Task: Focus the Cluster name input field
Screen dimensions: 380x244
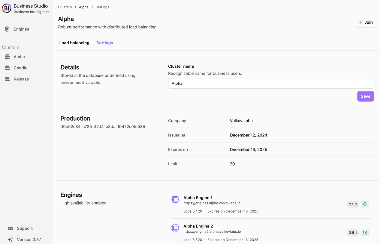Action: (271, 84)
